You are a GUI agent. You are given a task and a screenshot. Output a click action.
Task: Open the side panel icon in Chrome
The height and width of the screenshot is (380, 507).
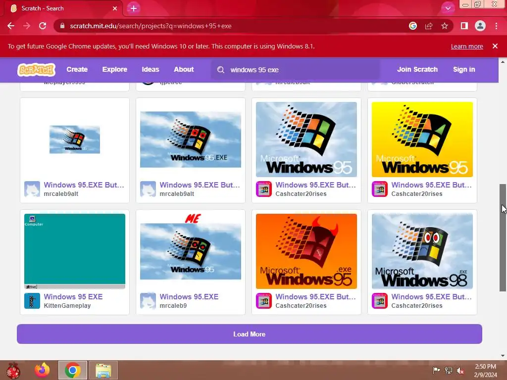464,26
